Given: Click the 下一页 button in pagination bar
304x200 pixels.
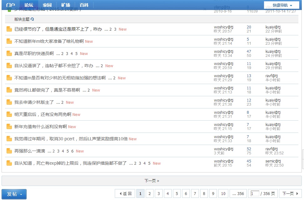Looking at the screenshot, I should (290, 194).
